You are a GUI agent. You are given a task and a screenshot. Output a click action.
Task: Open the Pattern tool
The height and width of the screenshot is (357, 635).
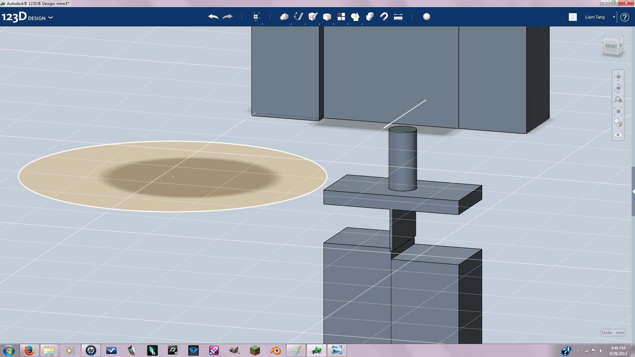(x=341, y=17)
